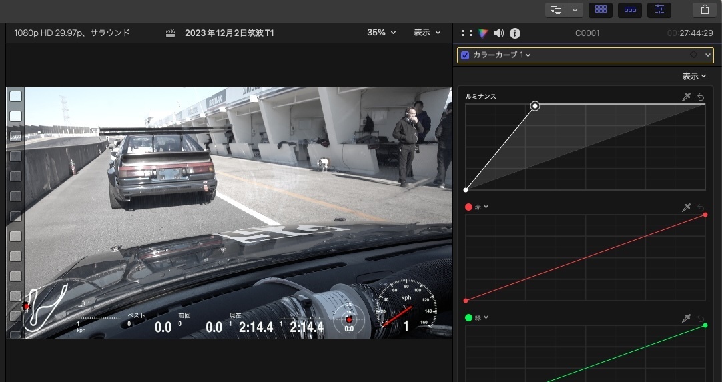Click the keyframe diamond for カラーカーブ 1
Viewport: 722px width, 382px height.
(693, 55)
